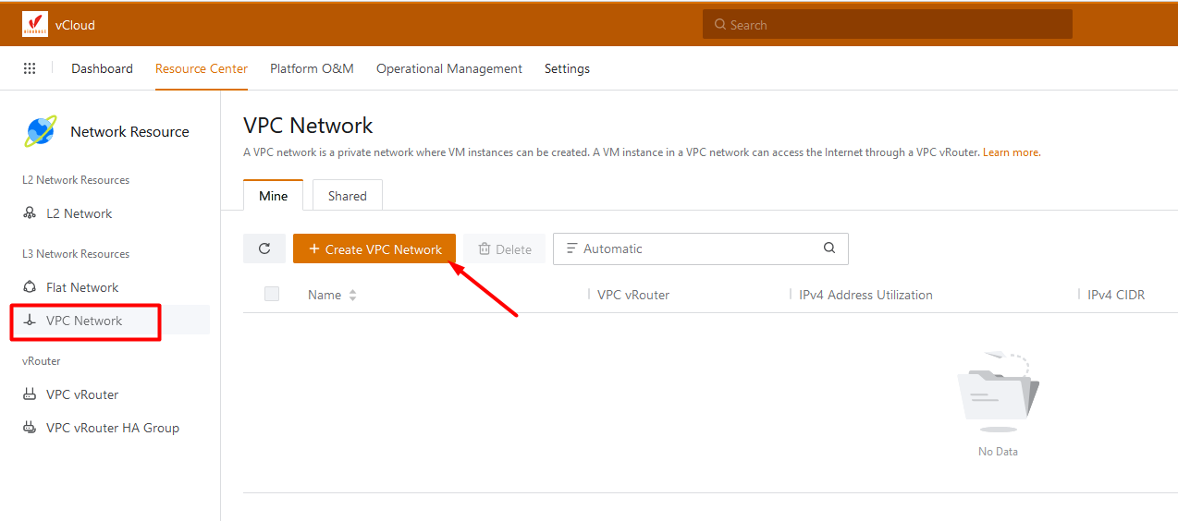
Task: Click the L2 Network sidebar icon
Action: (x=30, y=213)
